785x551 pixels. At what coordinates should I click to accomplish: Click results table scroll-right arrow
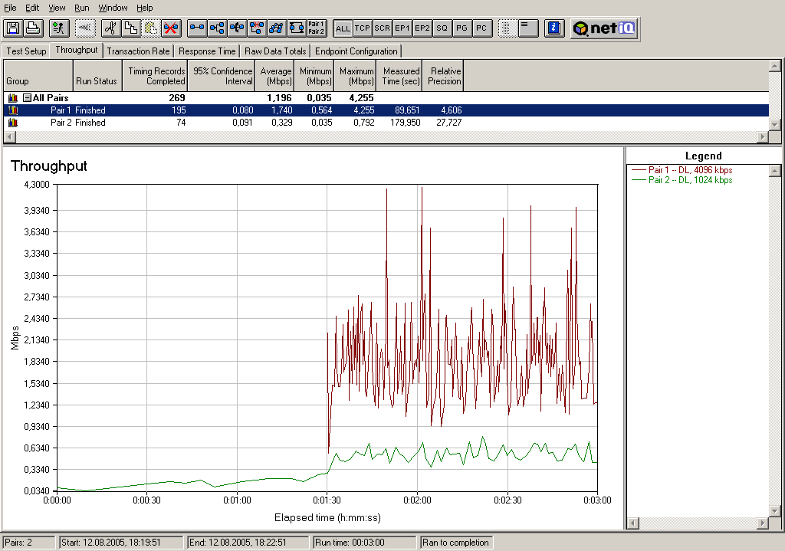coord(763,136)
